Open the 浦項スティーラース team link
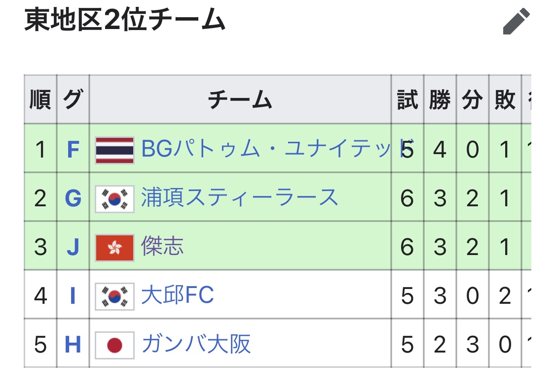Image resolution: width=555 pixels, height=386 pixels. 240,197
